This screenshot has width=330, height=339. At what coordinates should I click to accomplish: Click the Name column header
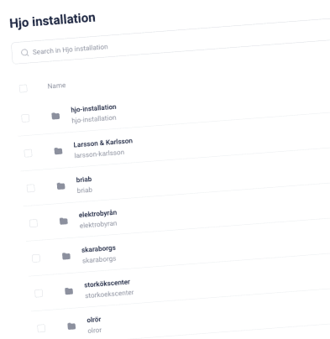pyautogui.click(x=56, y=86)
